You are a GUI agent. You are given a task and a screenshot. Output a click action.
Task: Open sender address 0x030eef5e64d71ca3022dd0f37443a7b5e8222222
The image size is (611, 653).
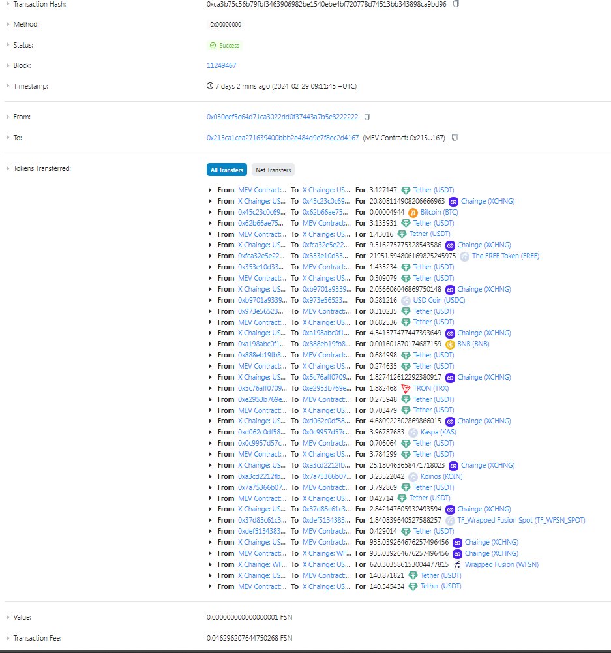[282, 117]
